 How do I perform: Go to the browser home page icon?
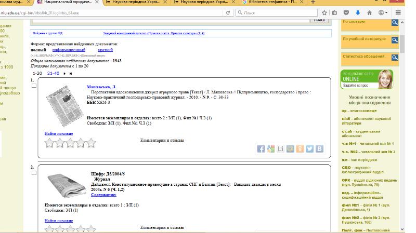point(370,12)
